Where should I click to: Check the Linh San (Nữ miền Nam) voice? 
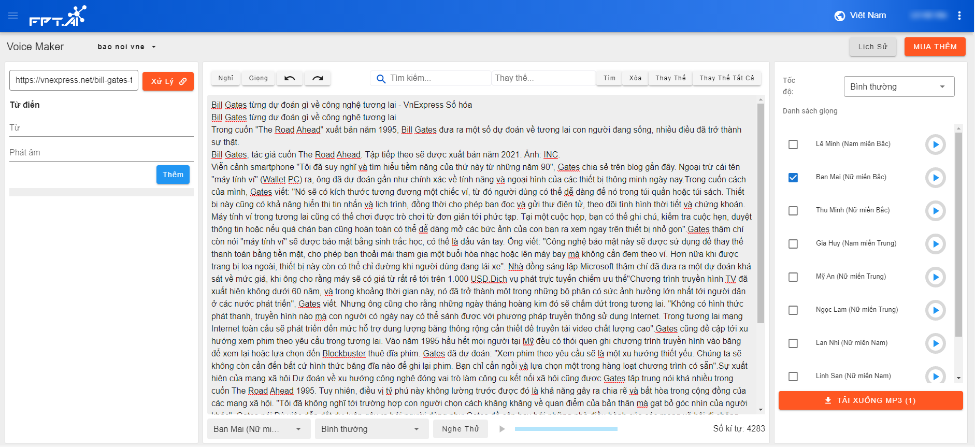(793, 377)
